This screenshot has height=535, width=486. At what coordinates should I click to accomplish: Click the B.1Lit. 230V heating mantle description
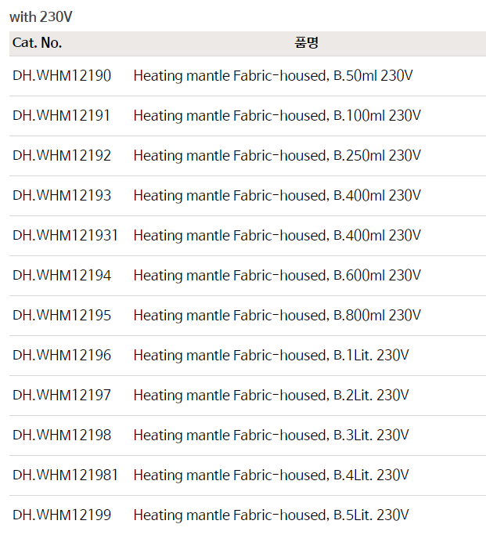coord(271,356)
